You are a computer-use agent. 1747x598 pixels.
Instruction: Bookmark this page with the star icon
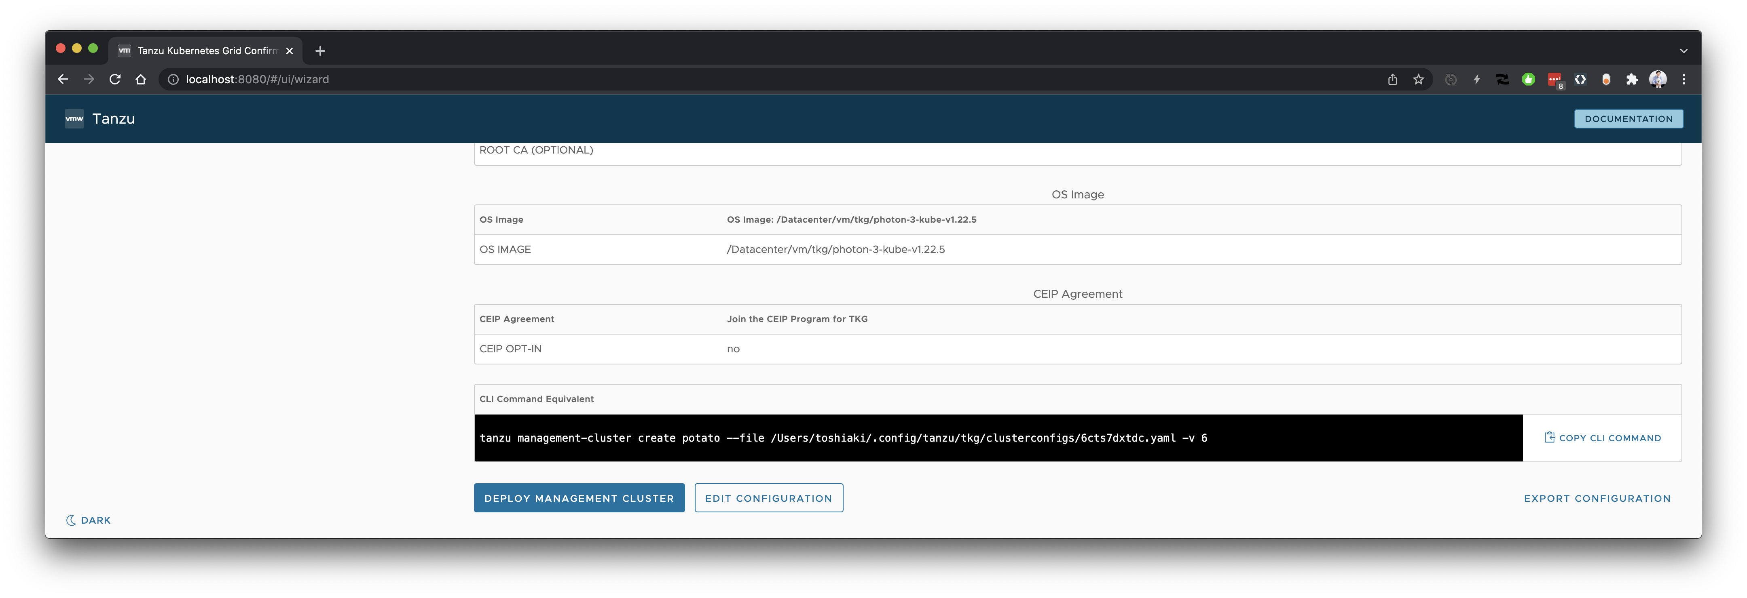click(x=1418, y=79)
